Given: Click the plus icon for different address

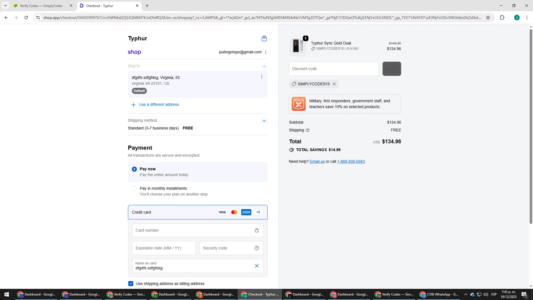Looking at the screenshot, I should coord(134,105).
